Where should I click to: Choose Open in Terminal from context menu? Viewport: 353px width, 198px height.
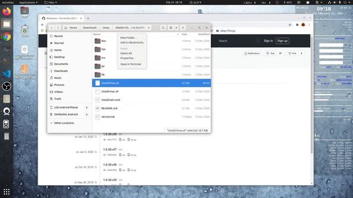[131, 64]
